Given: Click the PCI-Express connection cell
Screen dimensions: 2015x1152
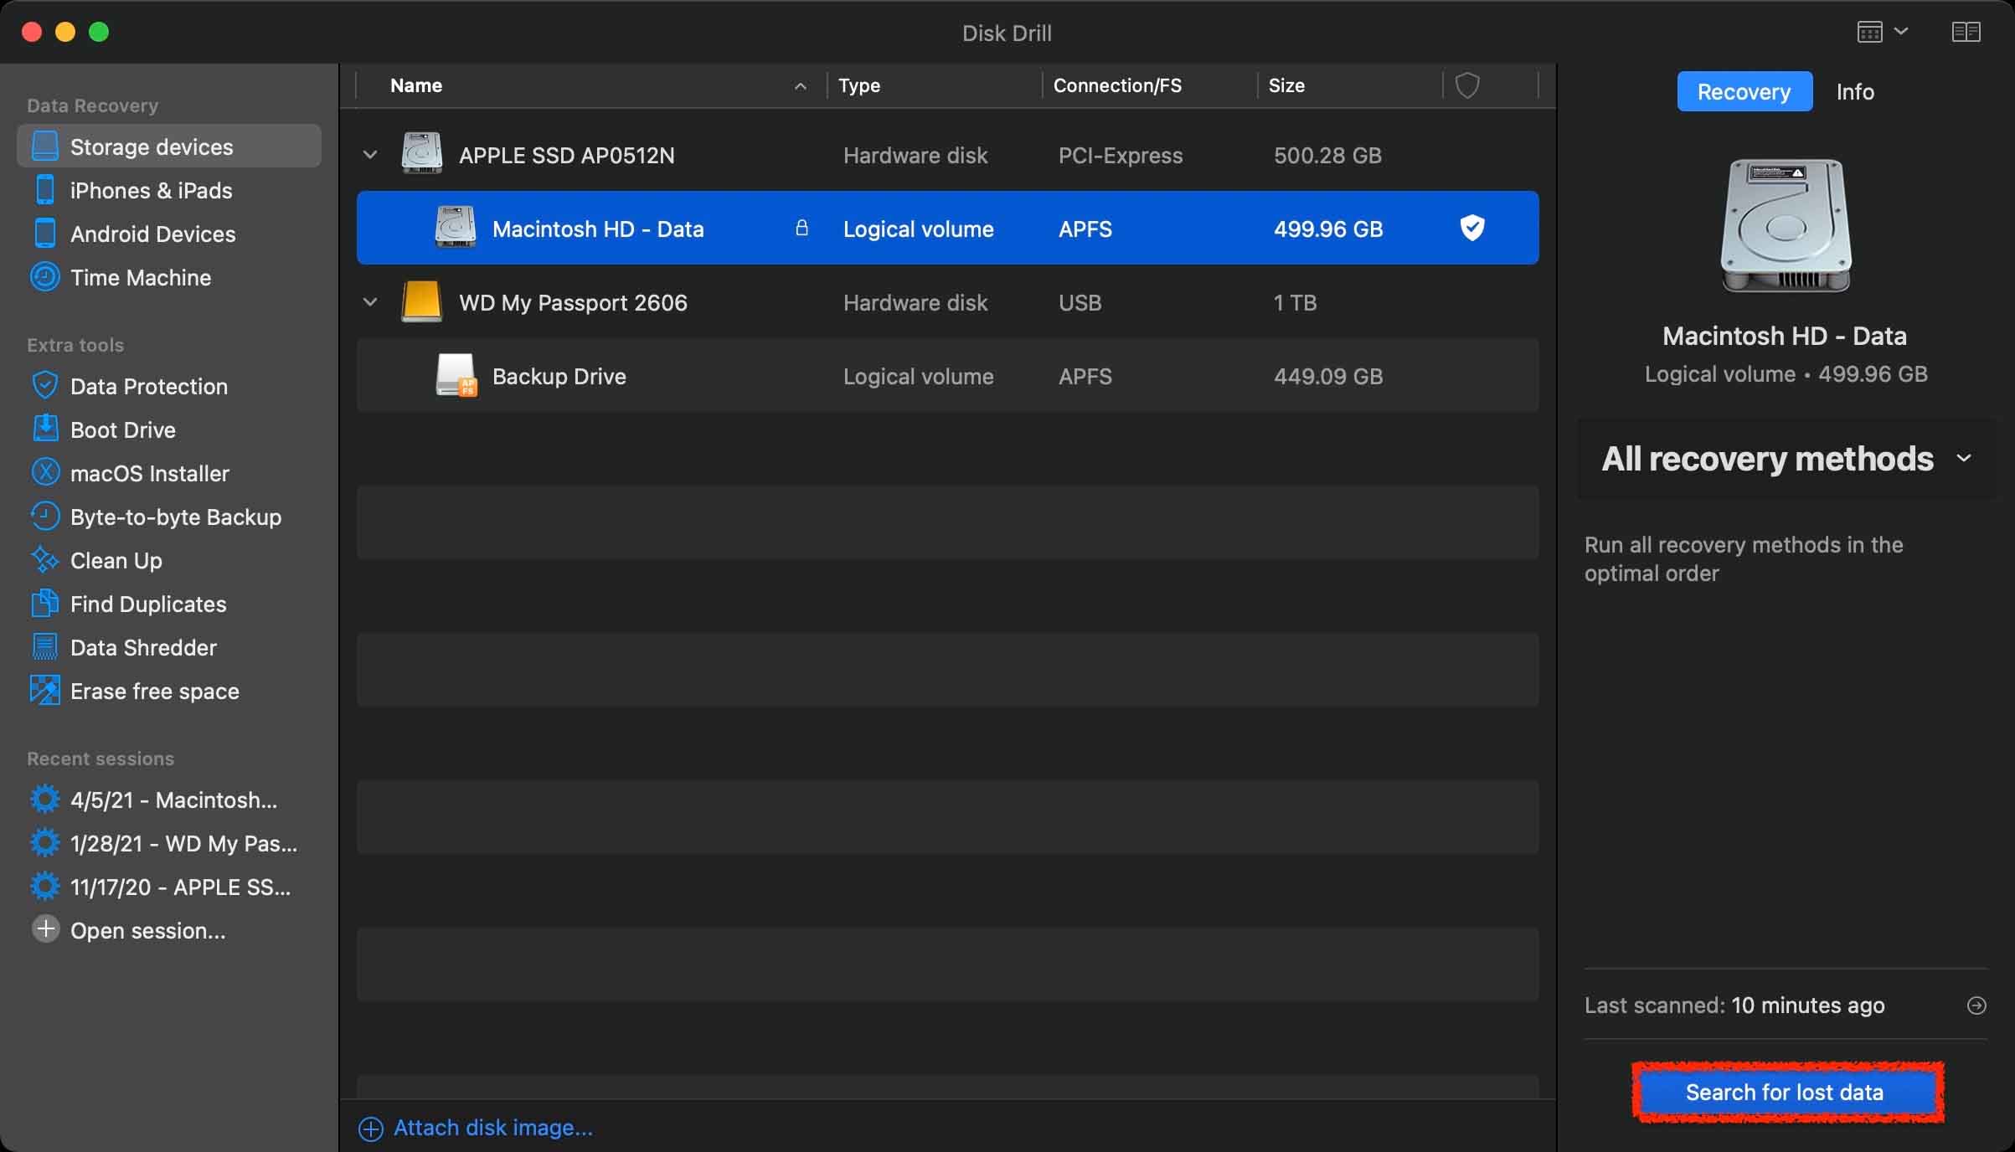Looking at the screenshot, I should [x=1121, y=156].
